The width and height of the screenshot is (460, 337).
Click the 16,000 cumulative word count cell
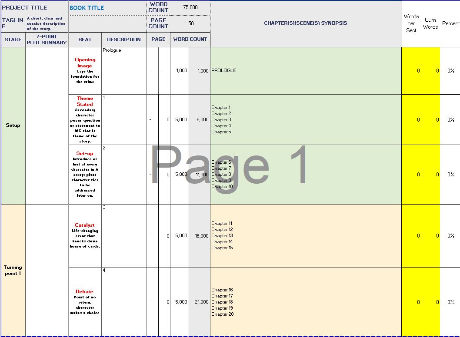(200, 236)
